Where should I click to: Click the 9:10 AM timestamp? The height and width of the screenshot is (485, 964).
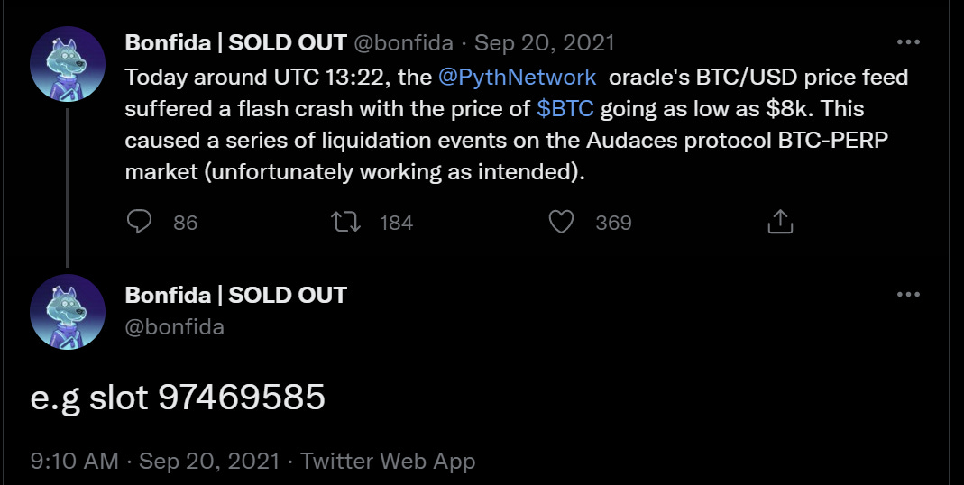[75, 461]
